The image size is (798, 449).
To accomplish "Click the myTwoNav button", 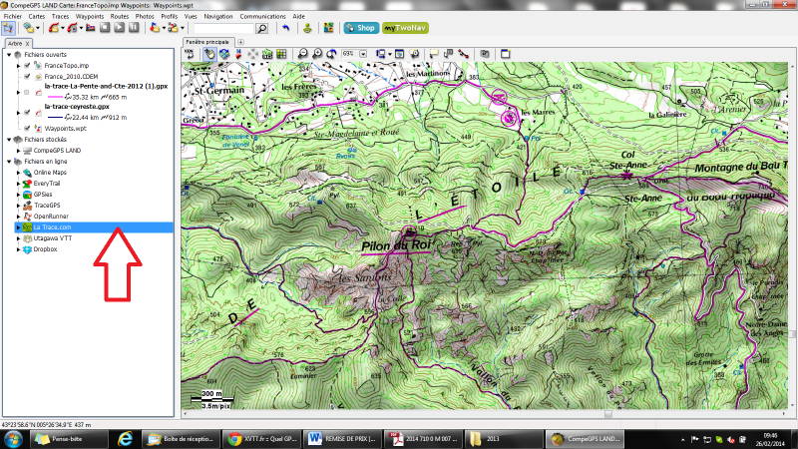I will (x=405, y=28).
